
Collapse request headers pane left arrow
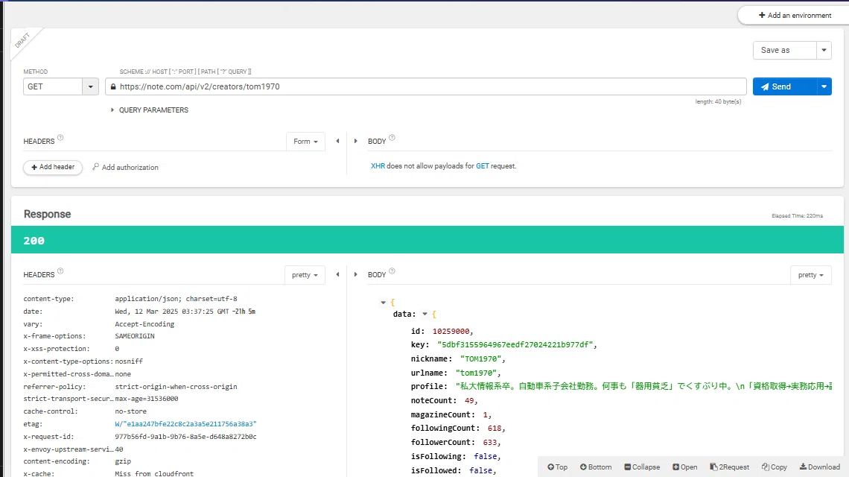(x=338, y=141)
